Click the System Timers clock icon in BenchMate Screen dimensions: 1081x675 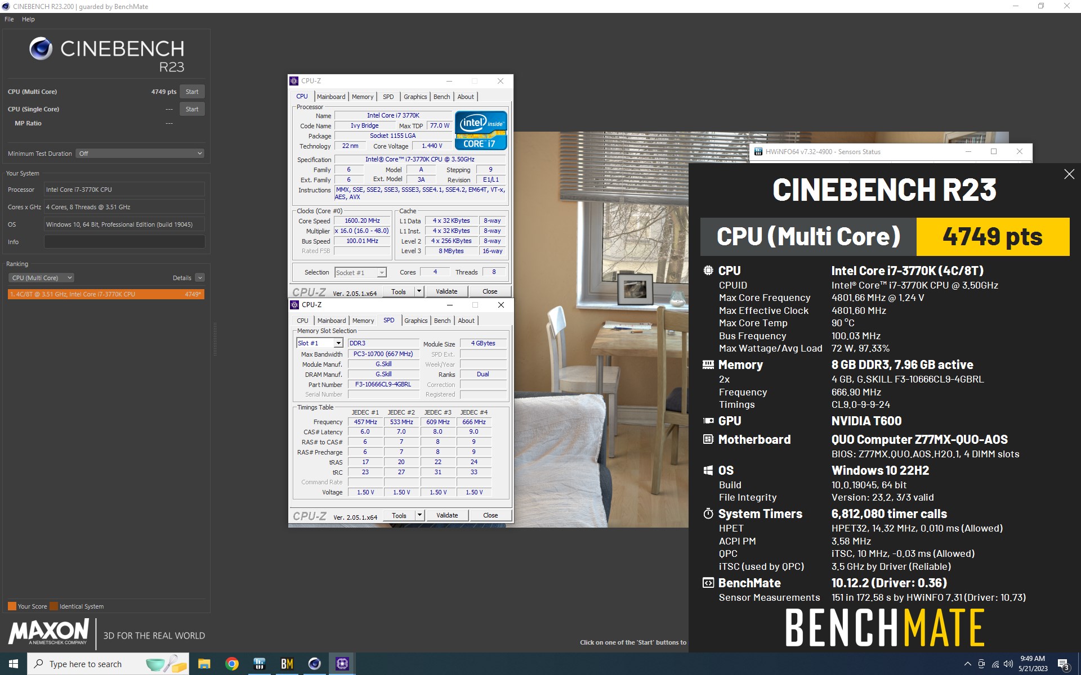[x=708, y=514]
